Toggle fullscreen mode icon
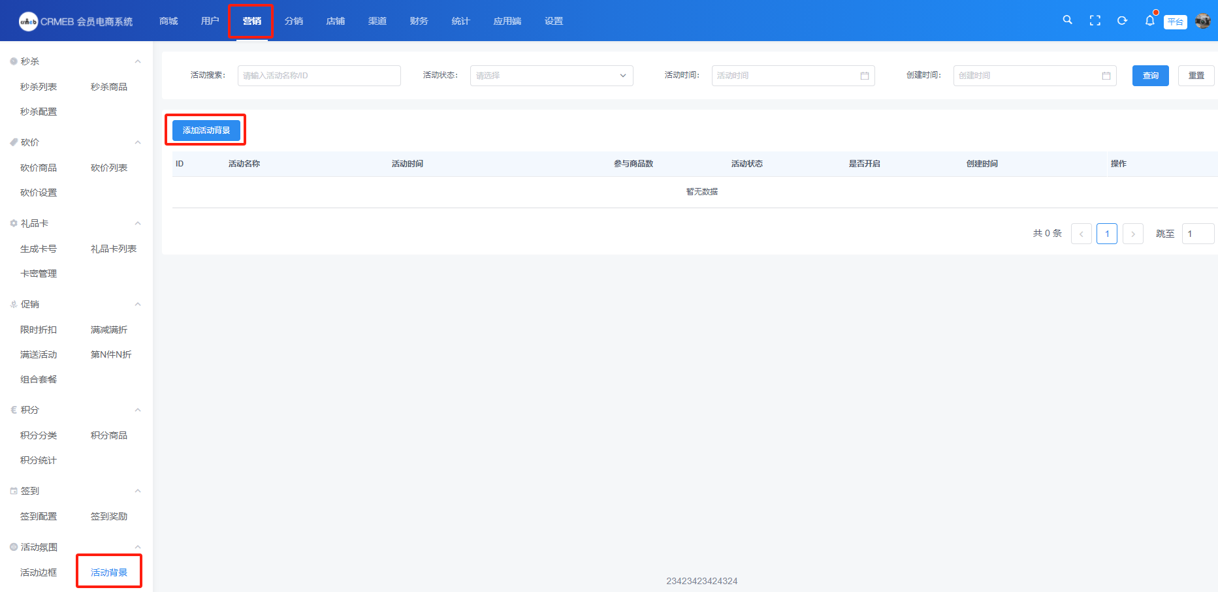The width and height of the screenshot is (1218, 592). [x=1095, y=21]
